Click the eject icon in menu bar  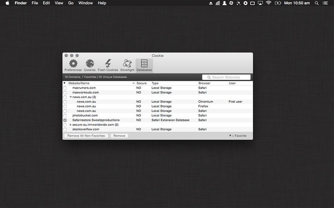(211, 3)
